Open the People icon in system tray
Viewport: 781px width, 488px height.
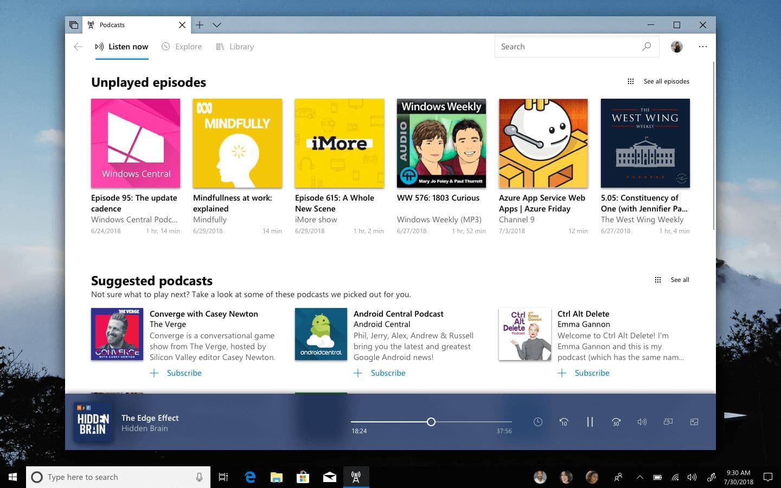pyautogui.click(x=618, y=477)
